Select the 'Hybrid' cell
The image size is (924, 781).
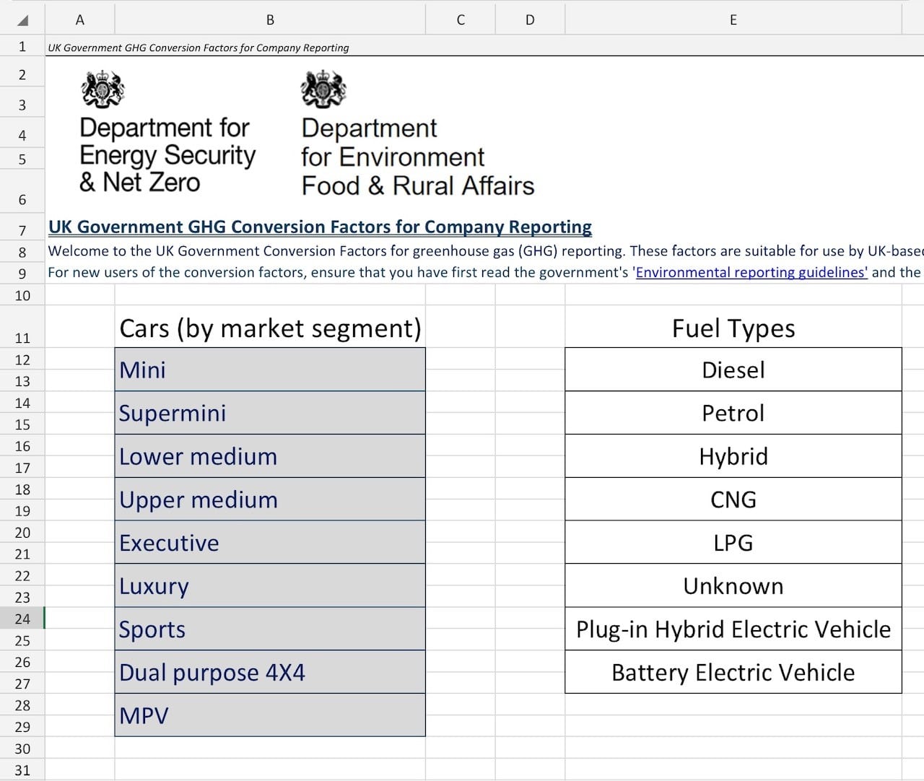click(x=733, y=456)
